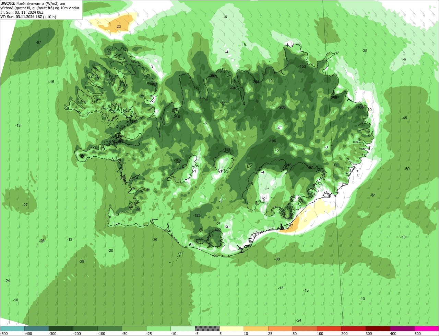The height and width of the screenshot is (336, 439).
Task: Click the '-125' value in south Iceland
Action: coord(197,215)
